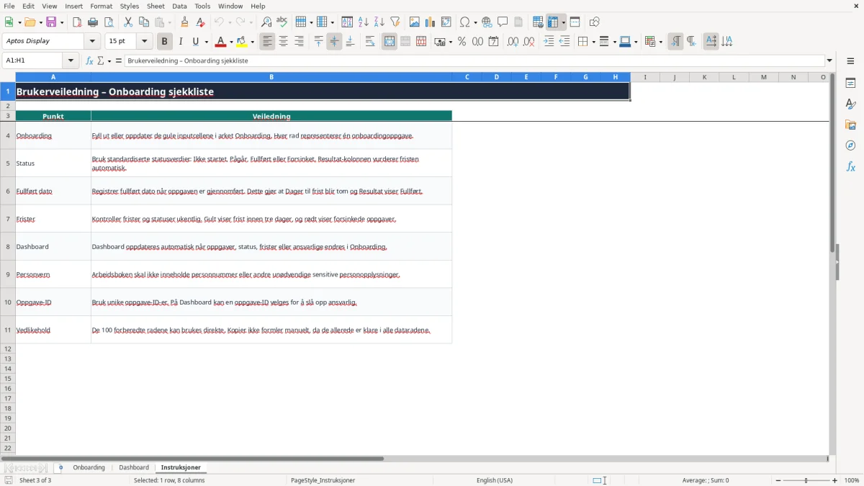Click the Define Print Area icon
Image resolution: width=864 pixels, height=486 pixels.
(x=538, y=22)
